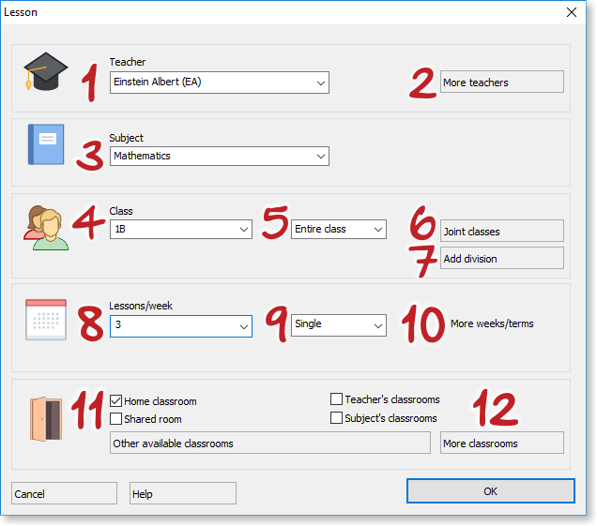Click the class students icon

coord(46,228)
